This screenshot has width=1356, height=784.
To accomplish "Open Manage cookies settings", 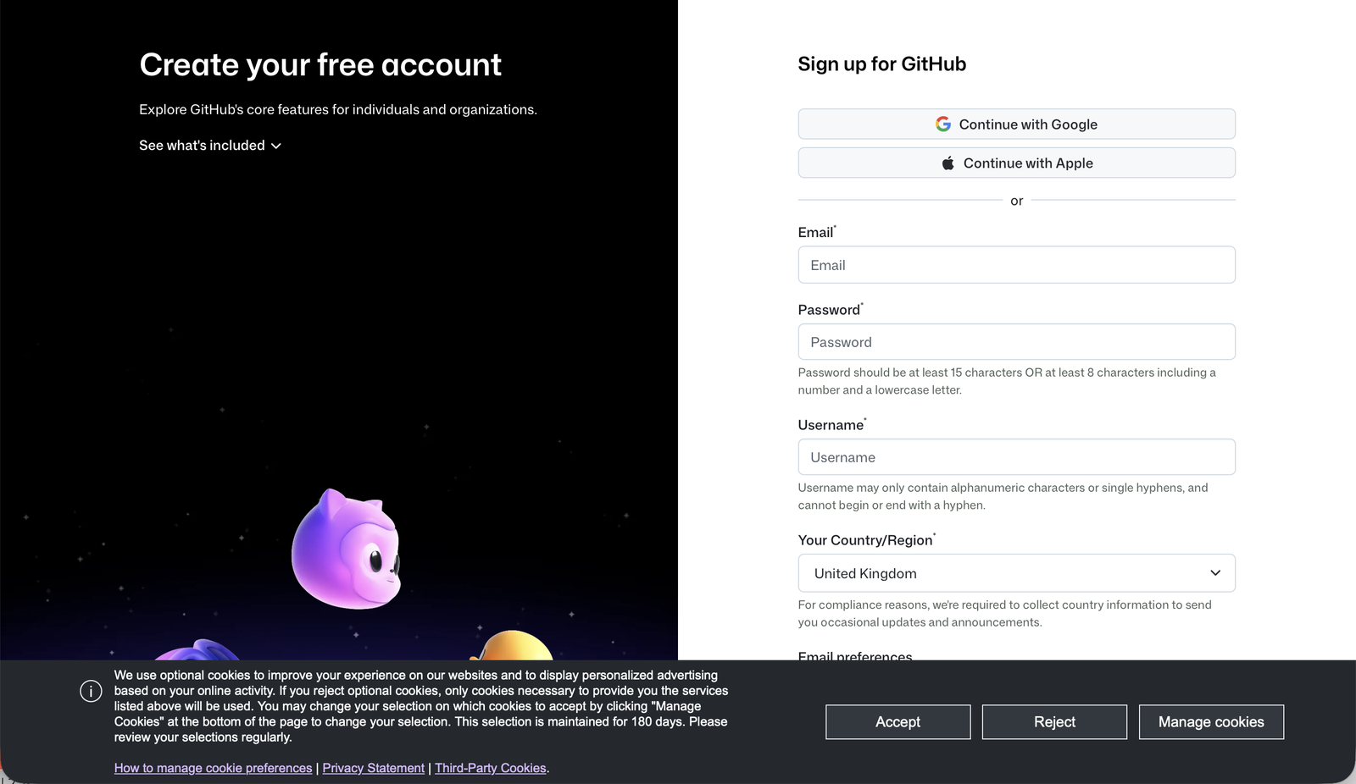I will pos(1211,721).
